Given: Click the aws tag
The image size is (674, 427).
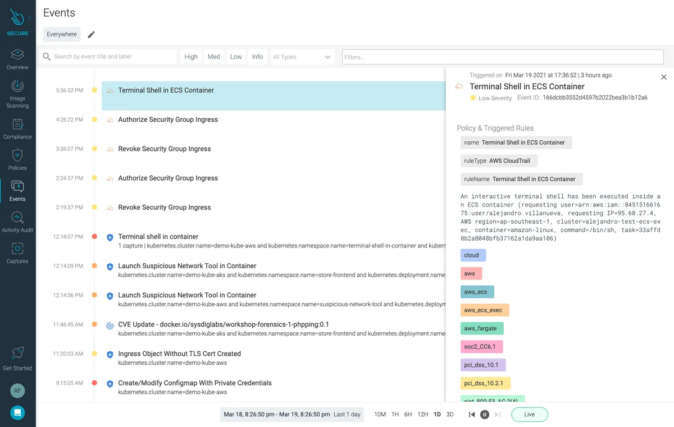Looking at the screenshot, I should pyautogui.click(x=471, y=274).
